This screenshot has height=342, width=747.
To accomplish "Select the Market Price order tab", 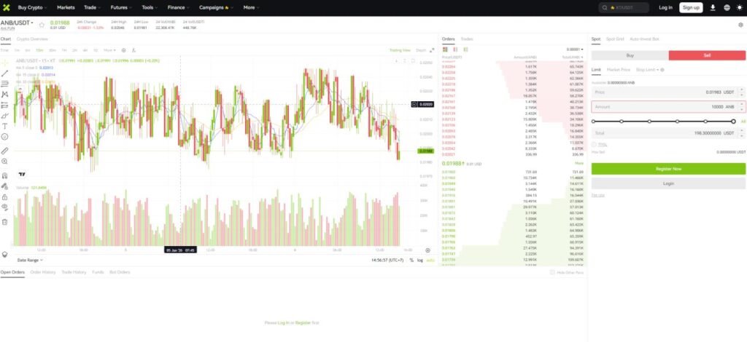I will tap(619, 70).
